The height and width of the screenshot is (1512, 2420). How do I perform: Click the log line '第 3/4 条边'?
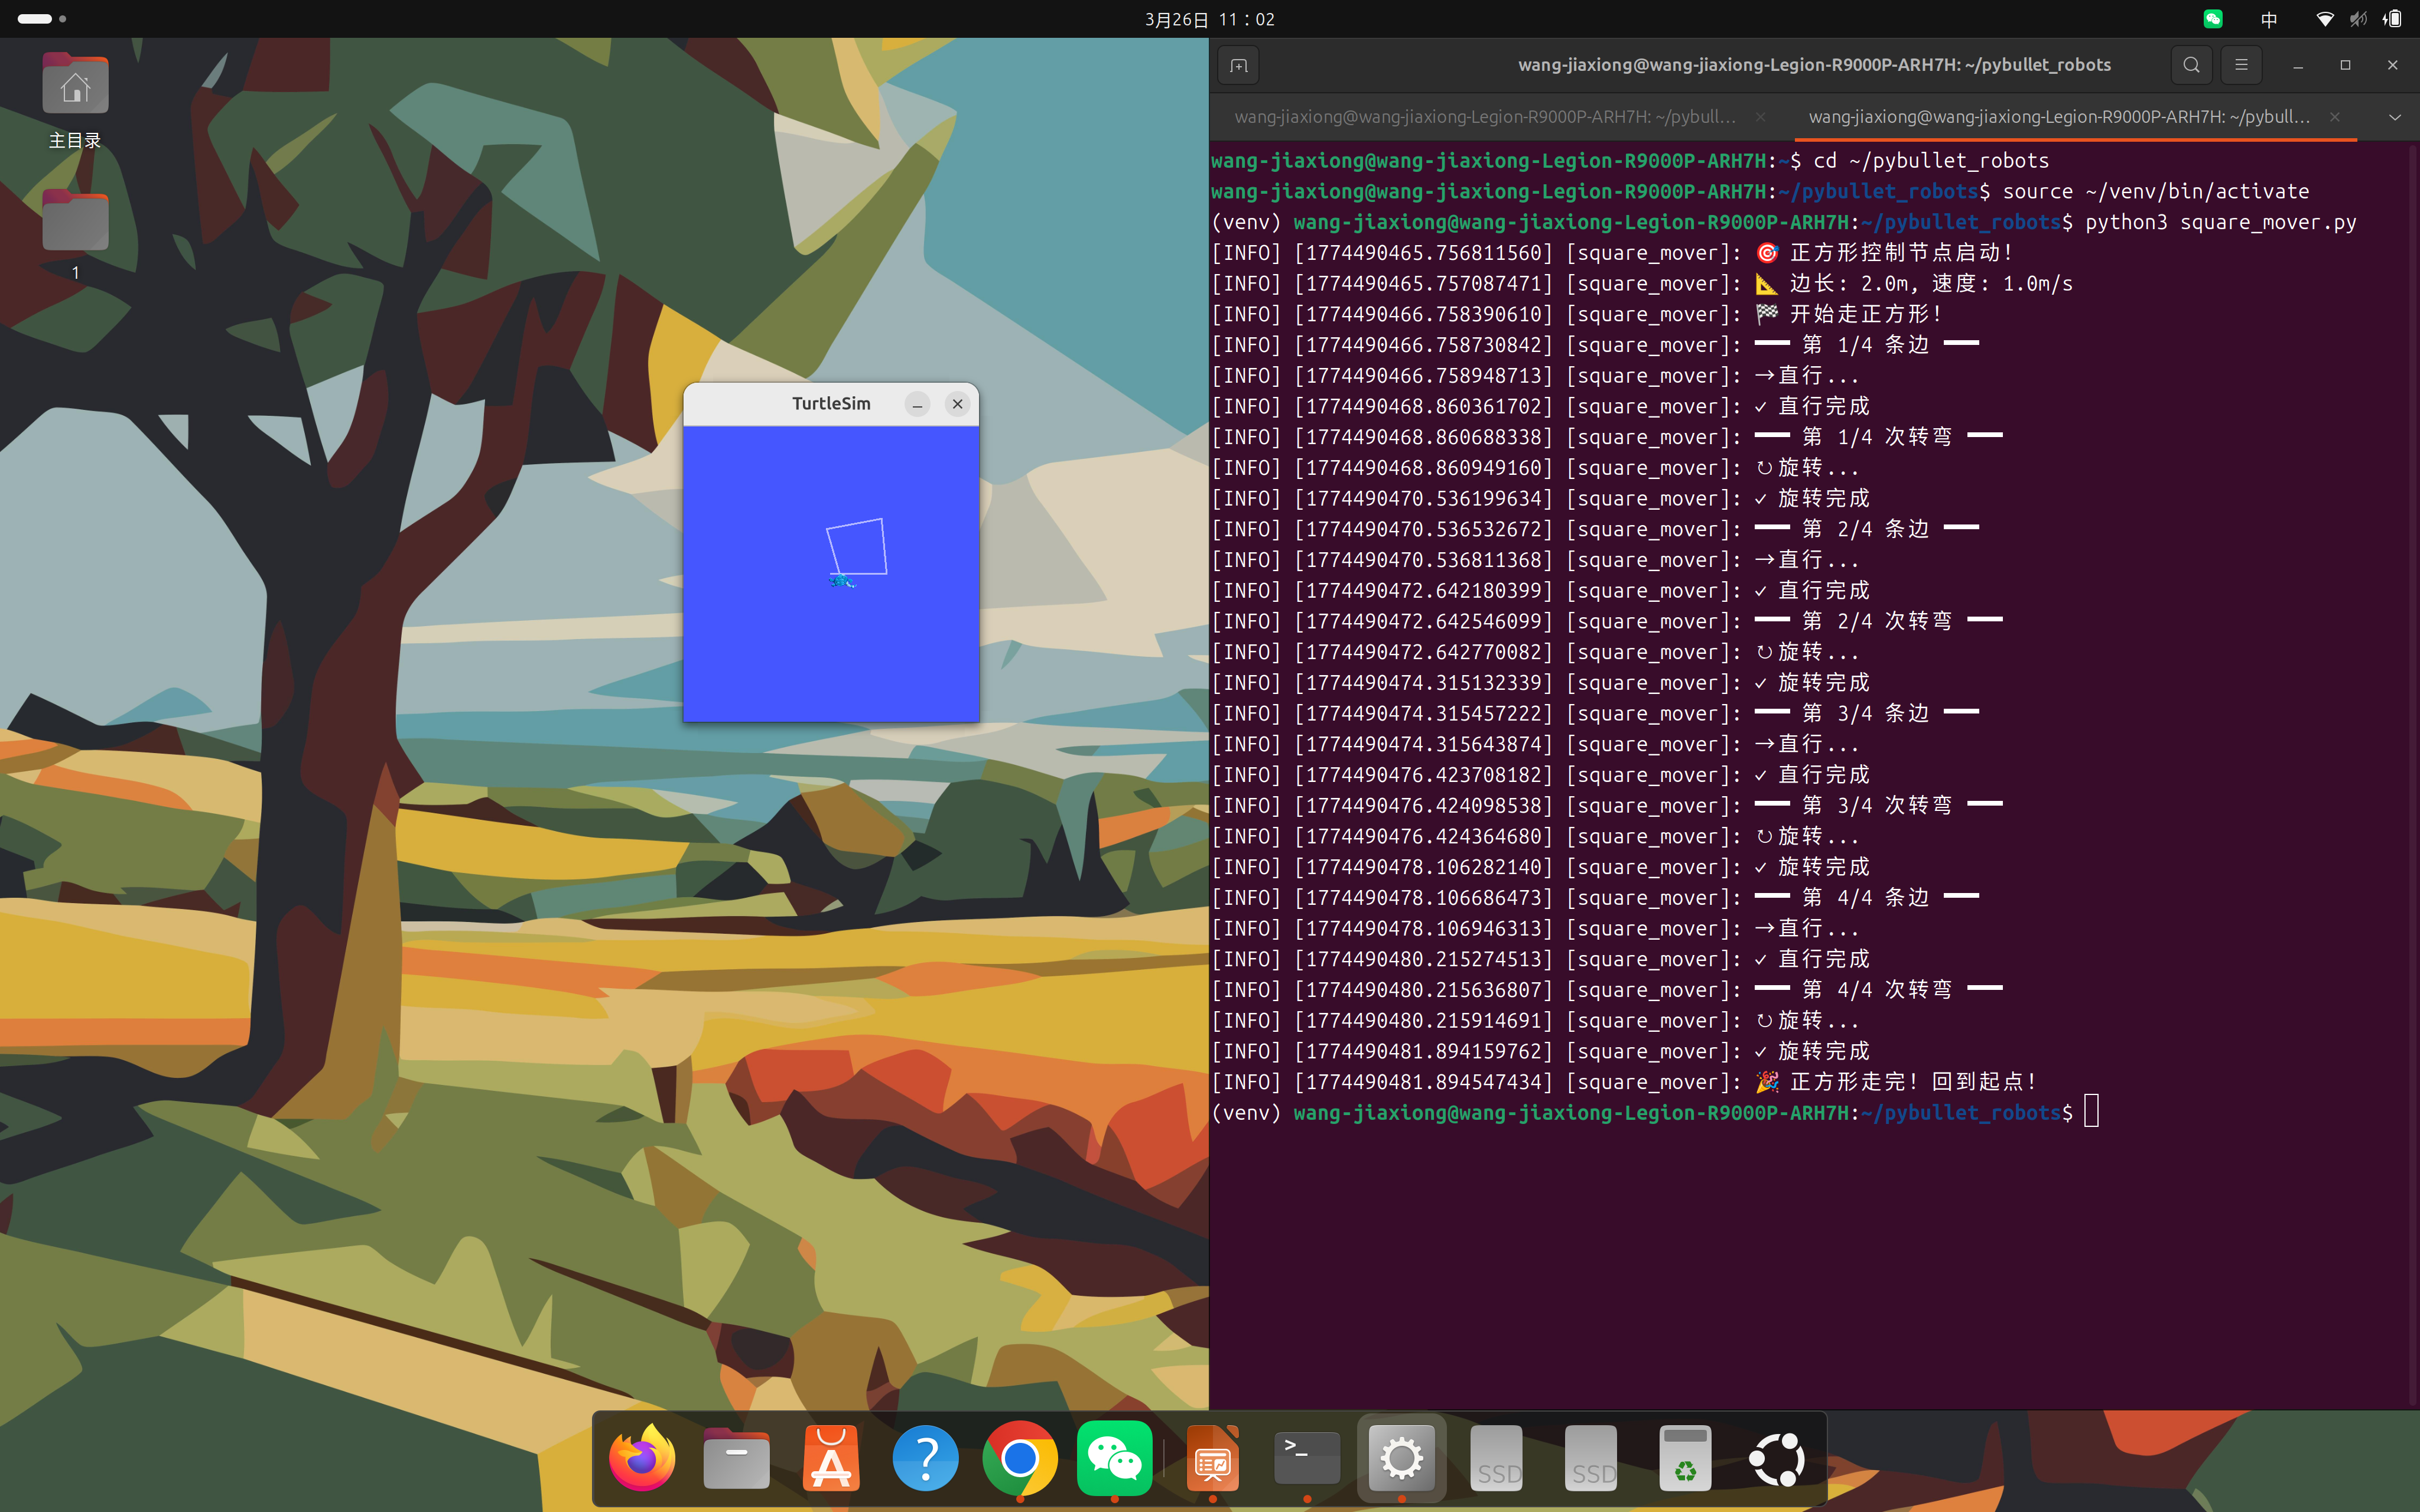(1866, 713)
